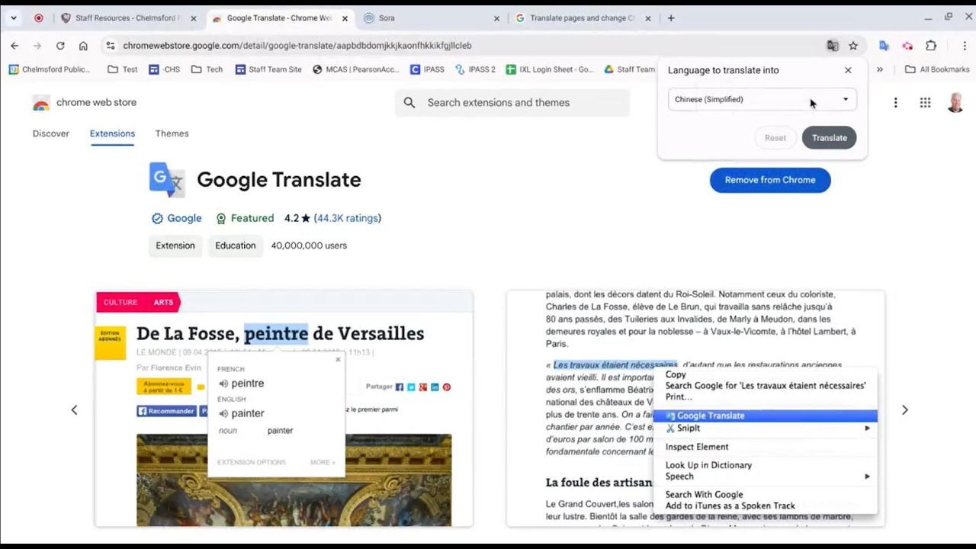Open the IXL Login Sheet bookmark
This screenshot has height=549, width=976.
[x=549, y=69]
